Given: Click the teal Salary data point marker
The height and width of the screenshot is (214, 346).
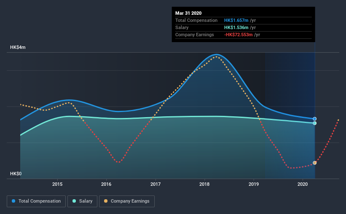Looking at the screenshot, I should click(315, 123).
